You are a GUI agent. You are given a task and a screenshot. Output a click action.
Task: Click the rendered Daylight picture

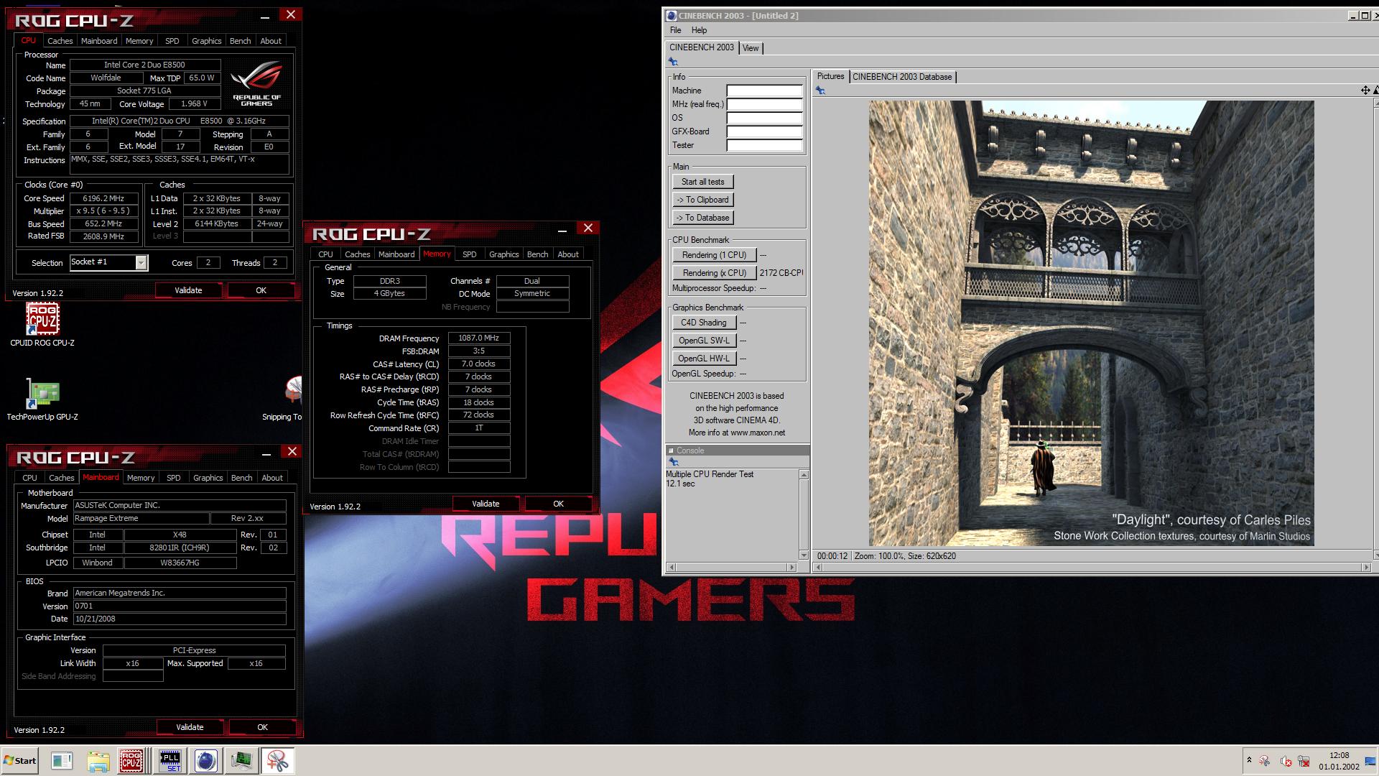tap(1091, 323)
